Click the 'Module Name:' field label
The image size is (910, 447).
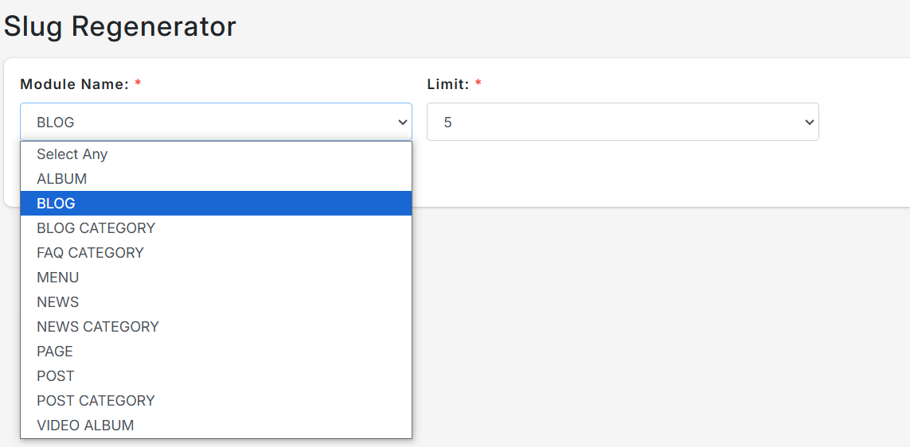point(74,84)
